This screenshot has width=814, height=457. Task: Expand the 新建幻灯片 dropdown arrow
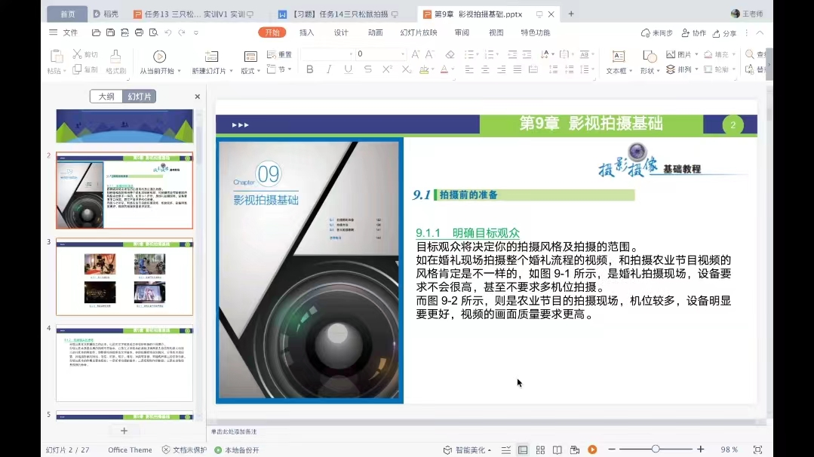pyautogui.click(x=231, y=71)
